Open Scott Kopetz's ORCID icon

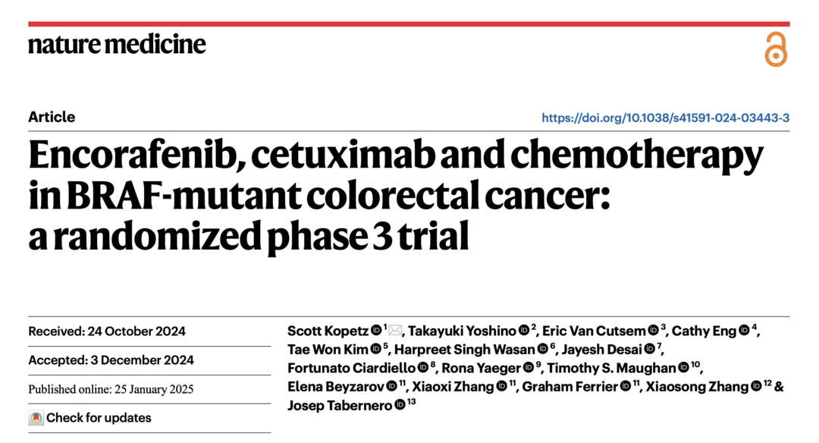[376, 331]
